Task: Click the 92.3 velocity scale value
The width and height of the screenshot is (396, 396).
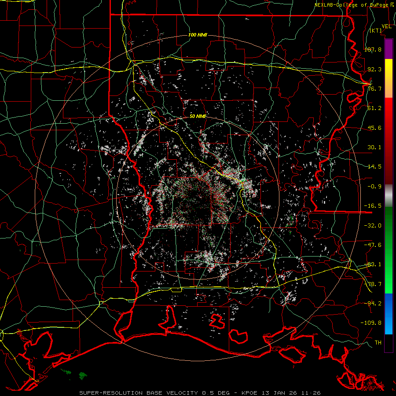Action: coord(374,69)
